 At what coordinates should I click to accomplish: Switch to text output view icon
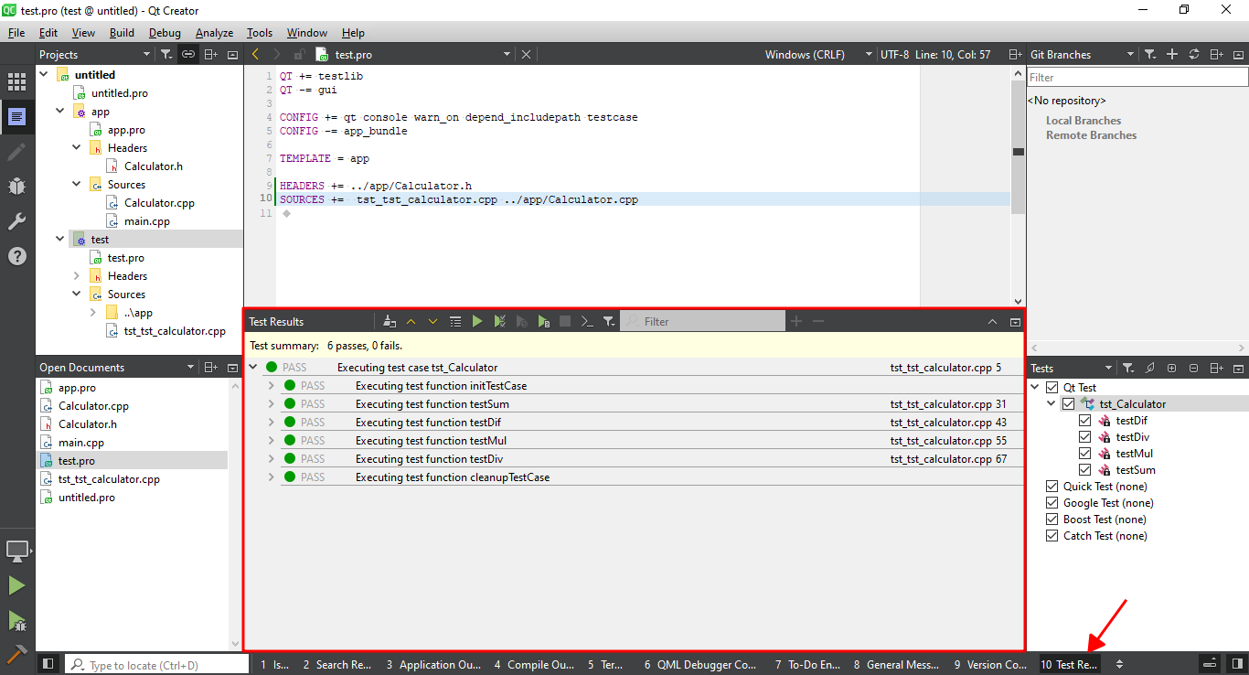587,322
